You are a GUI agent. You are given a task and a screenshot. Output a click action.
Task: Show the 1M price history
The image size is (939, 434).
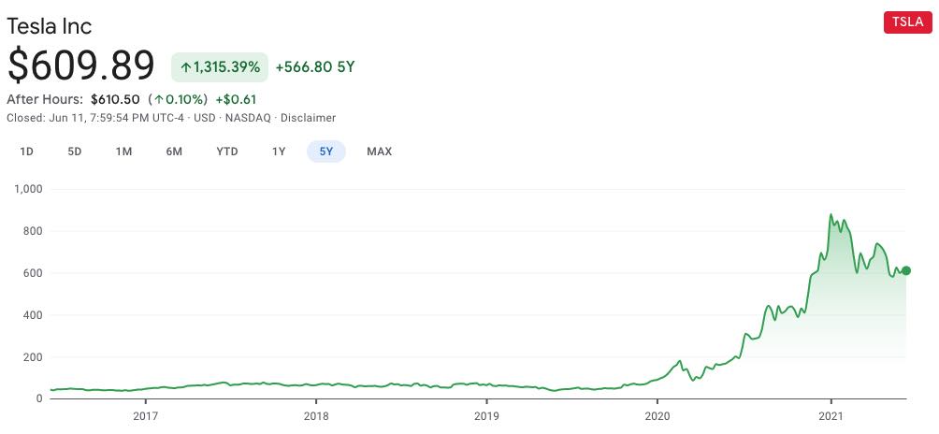click(x=123, y=152)
